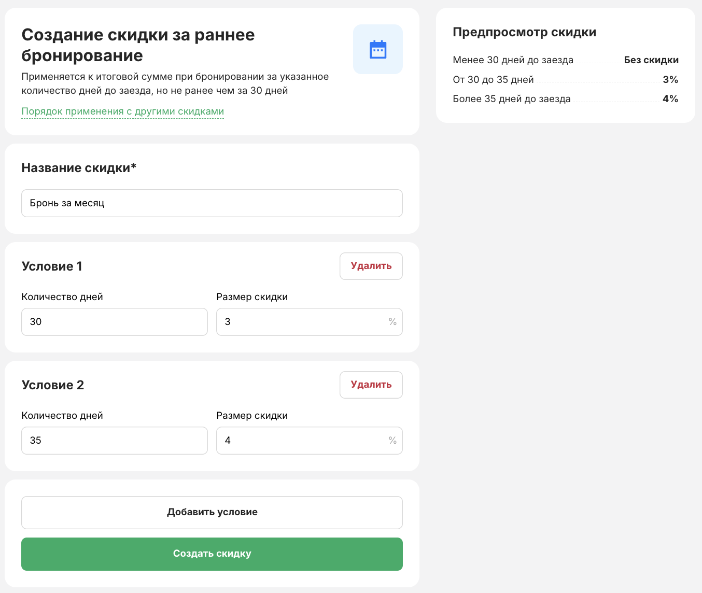This screenshot has width=702, height=593.
Task: Remove Условие 2 using its Удалить button
Action: 371,385
